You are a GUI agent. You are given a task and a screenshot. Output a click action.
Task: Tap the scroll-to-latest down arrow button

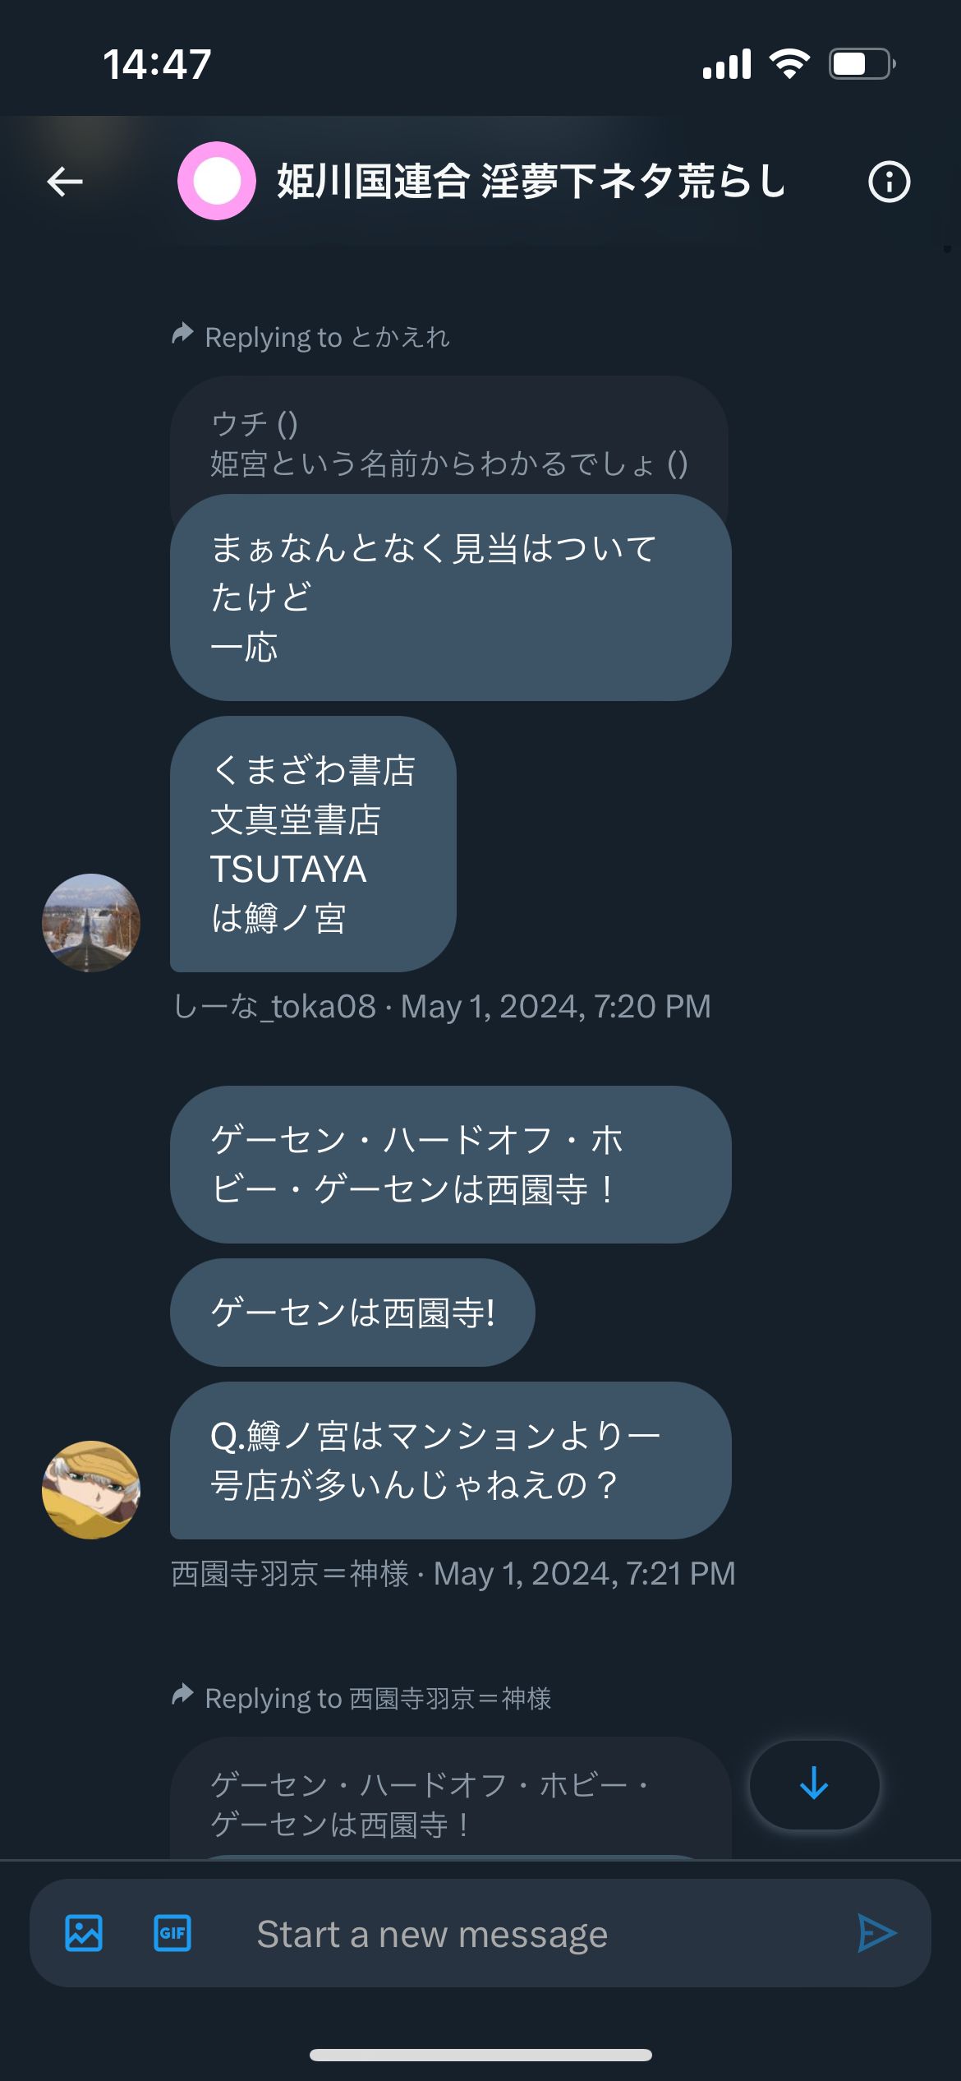point(814,1784)
